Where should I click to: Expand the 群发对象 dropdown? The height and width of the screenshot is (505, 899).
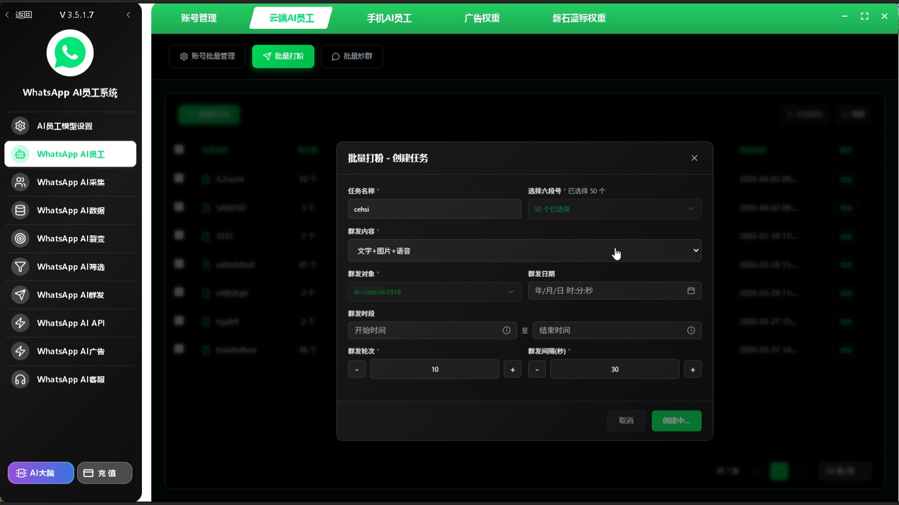pyautogui.click(x=434, y=292)
